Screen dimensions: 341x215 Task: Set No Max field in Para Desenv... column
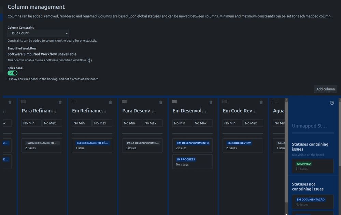click(x=153, y=123)
